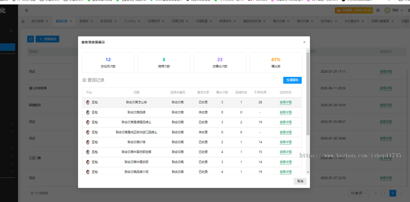Click the 品牌排名 column header
Screen dimensions: 410x202
241,93
